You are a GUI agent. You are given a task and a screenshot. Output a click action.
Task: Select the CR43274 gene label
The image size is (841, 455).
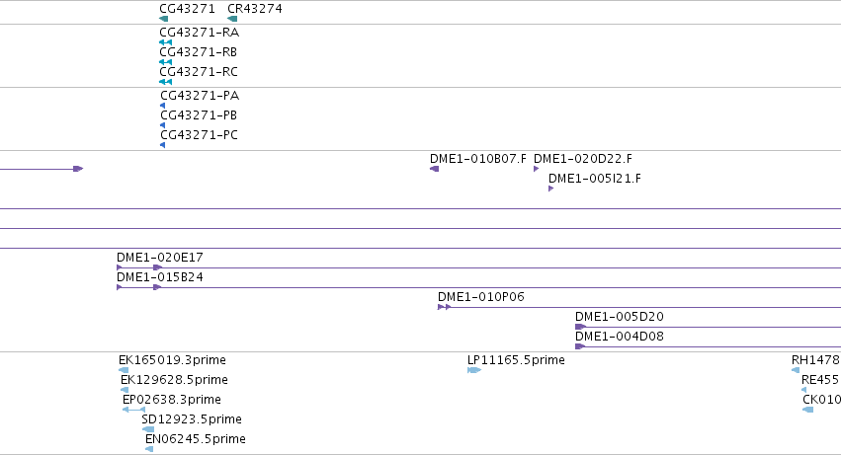tap(255, 9)
